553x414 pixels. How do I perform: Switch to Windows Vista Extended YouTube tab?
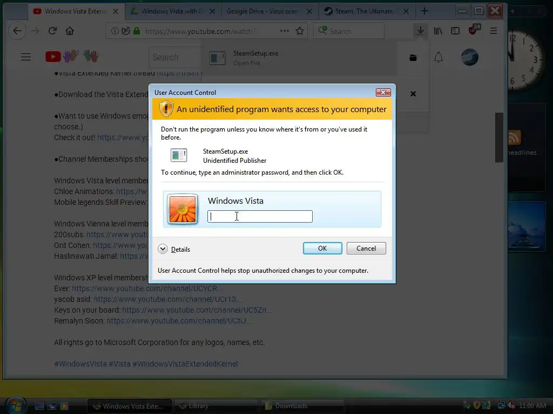pyautogui.click(x=75, y=11)
